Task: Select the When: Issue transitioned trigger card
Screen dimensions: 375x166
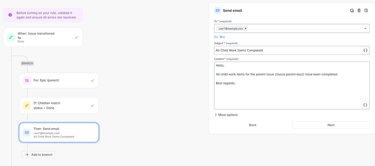Action: (x=43, y=37)
